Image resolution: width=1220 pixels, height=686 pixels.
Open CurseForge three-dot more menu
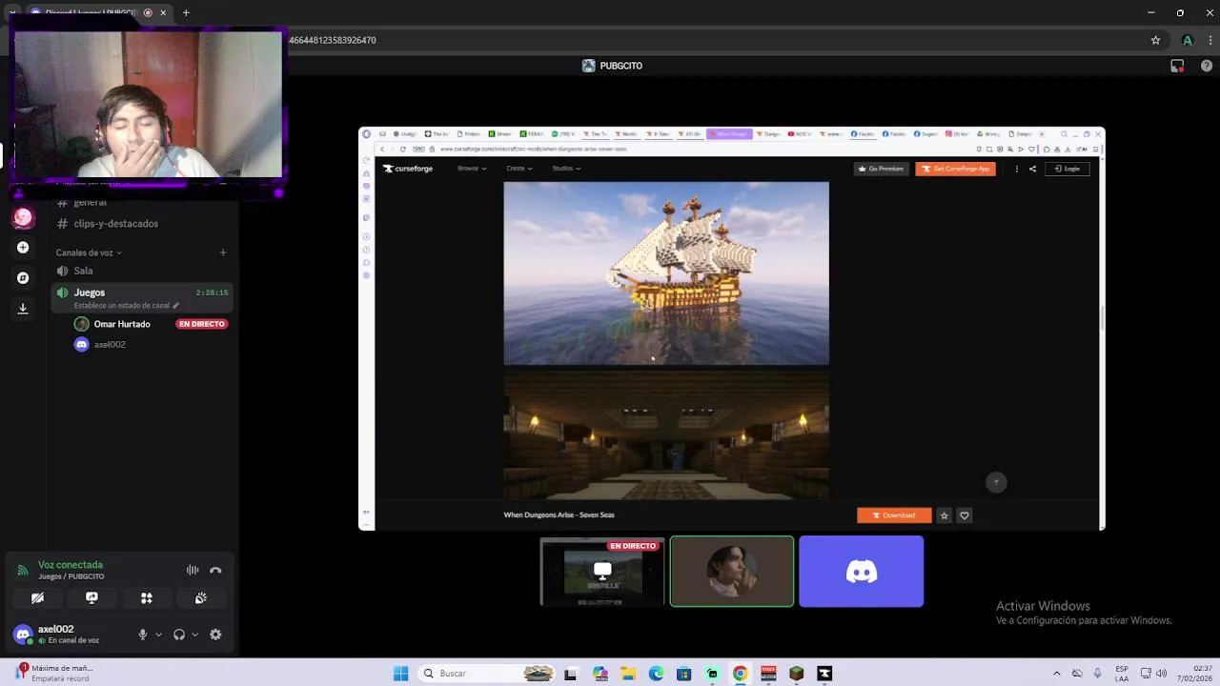pyautogui.click(x=1016, y=169)
